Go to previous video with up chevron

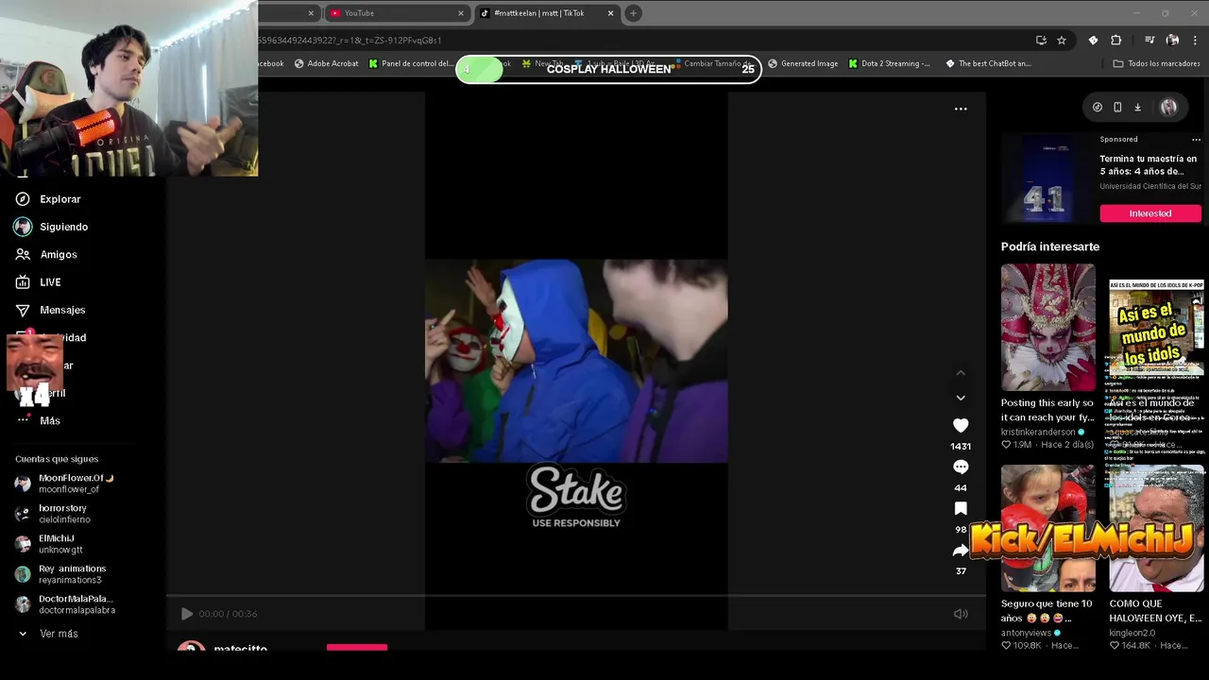click(x=961, y=373)
